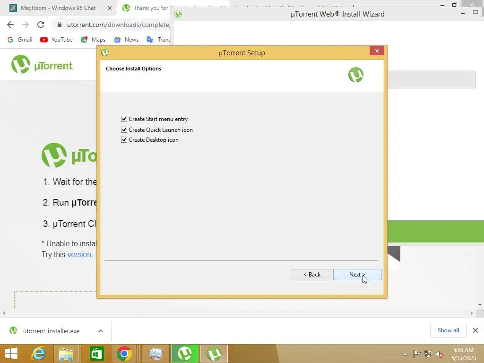Switch to Chrome on the taskbar

124,354
